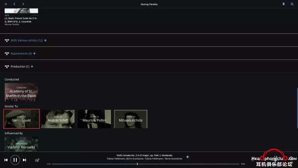Screen dimensions: 298x168
Task: Open the play queue icon
Action: click(x=37, y=160)
